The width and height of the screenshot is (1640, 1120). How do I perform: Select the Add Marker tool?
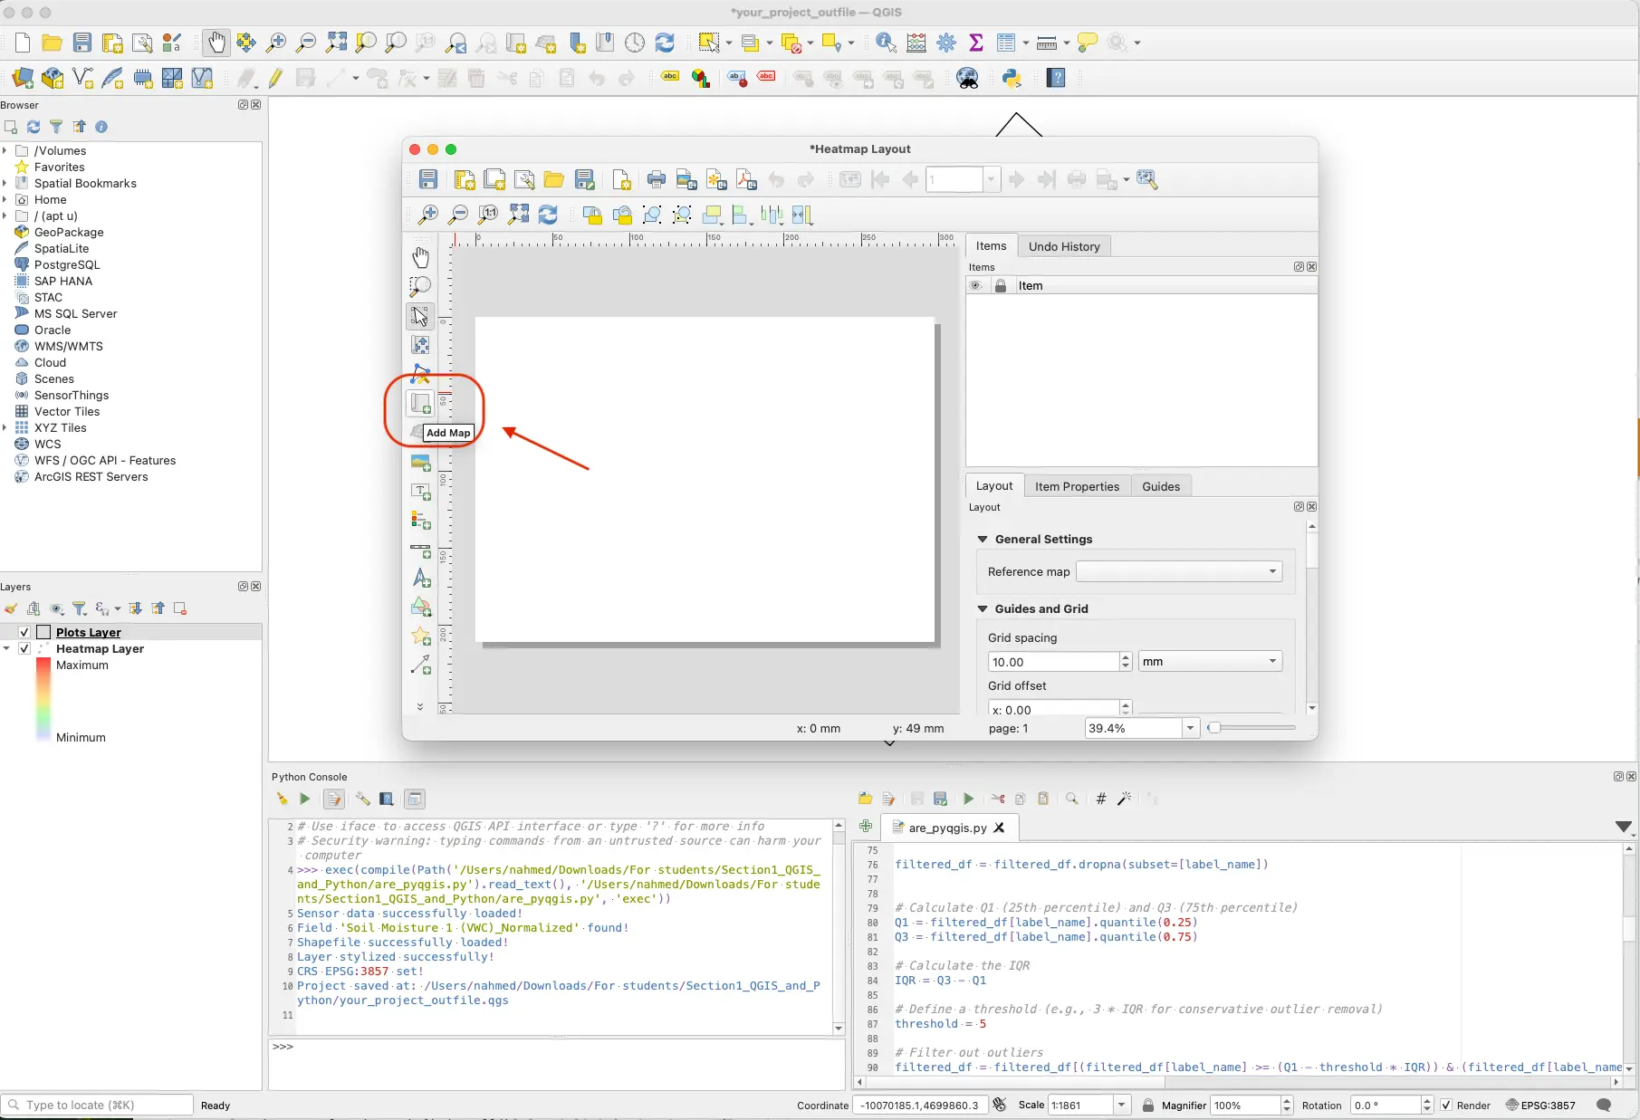click(x=421, y=637)
